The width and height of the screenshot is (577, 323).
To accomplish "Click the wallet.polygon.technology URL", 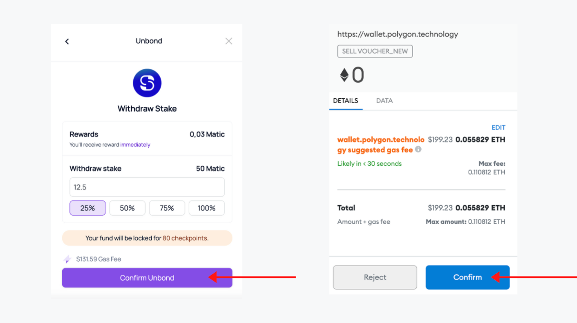I will [x=398, y=34].
